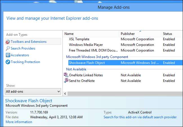Select the Windows Media Player add-on
The image size is (183, 127).
pyautogui.click(x=86, y=45)
